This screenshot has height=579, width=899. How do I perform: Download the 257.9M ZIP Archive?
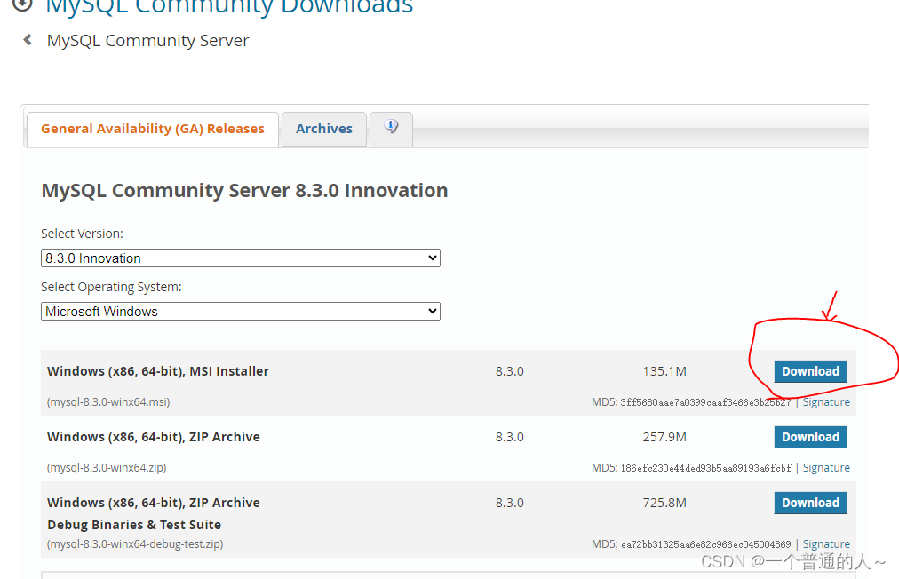coord(810,437)
